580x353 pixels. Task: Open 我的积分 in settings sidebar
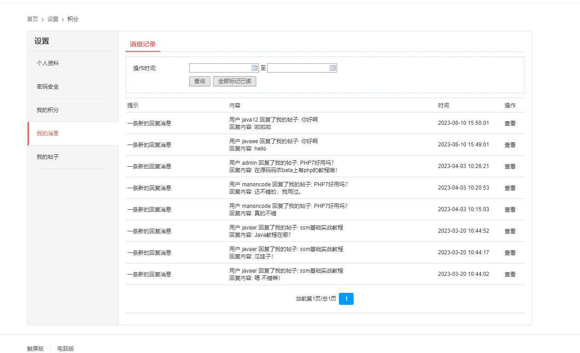pyautogui.click(x=48, y=110)
